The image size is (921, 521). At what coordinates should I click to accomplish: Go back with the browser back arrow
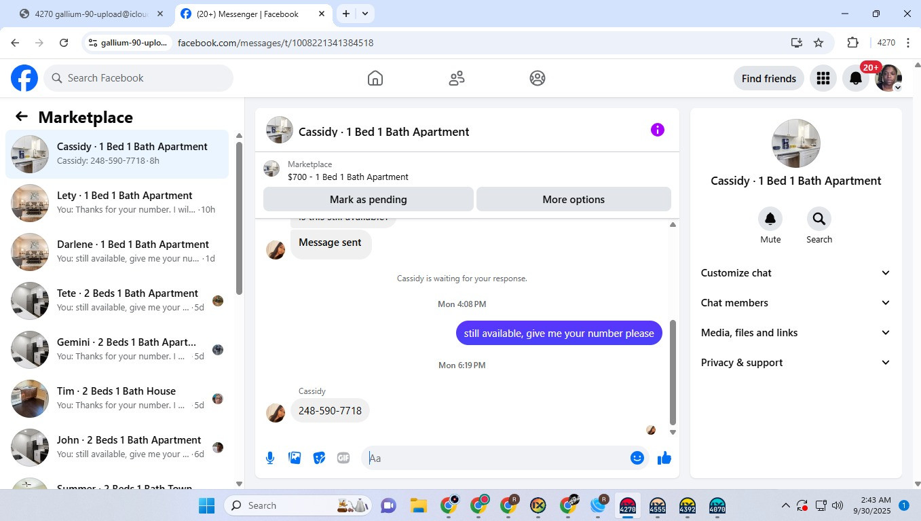15,43
